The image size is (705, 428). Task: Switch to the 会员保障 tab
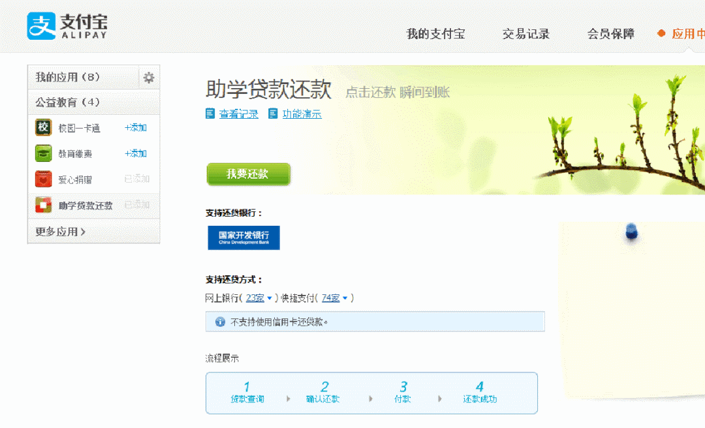[610, 34]
